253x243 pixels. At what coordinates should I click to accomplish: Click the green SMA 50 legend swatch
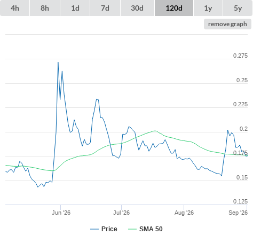132,229
